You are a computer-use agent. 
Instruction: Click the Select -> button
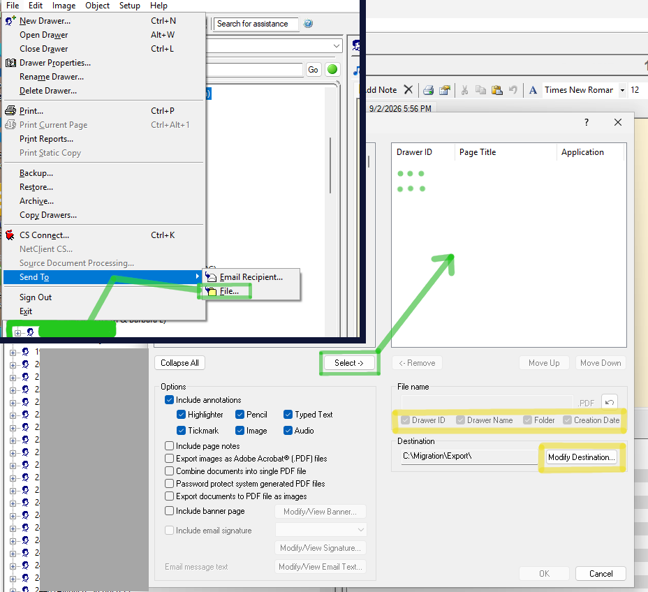pos(349,363)
